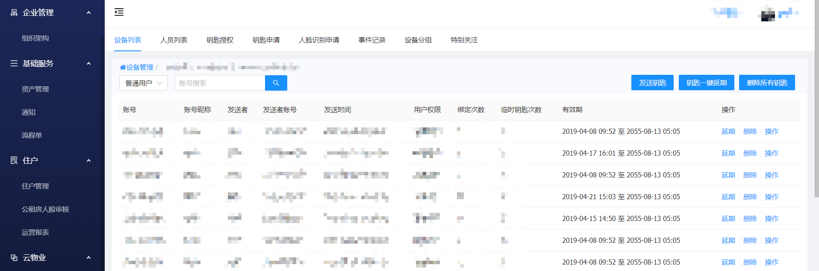Click the 基础服务 list icon
Viewport: 819px width, 271px height.
pos(14,63)
